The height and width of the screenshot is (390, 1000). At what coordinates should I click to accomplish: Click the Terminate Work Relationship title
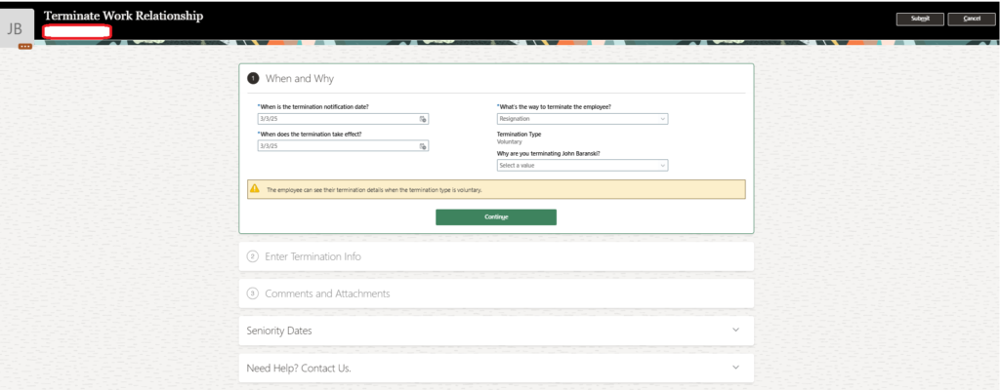[x=124, y=16]
